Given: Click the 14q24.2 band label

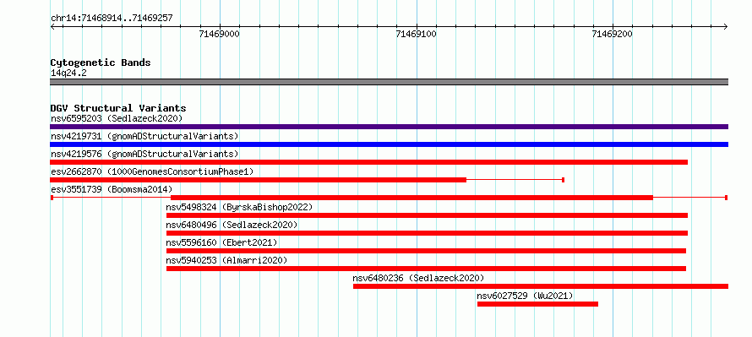Looking at the screenshot, I should click(x=68, y=73).
